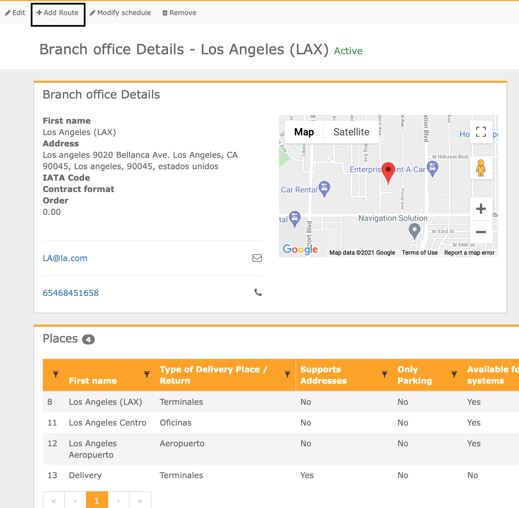
Task: Click the red location pin marker
Action: [x=388, y=173]
